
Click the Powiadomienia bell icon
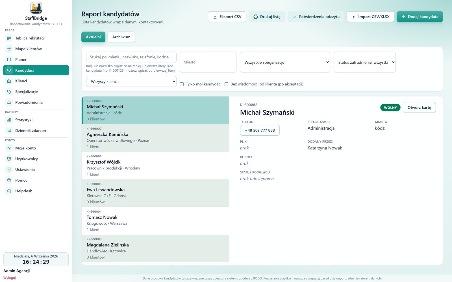[9, 102]
